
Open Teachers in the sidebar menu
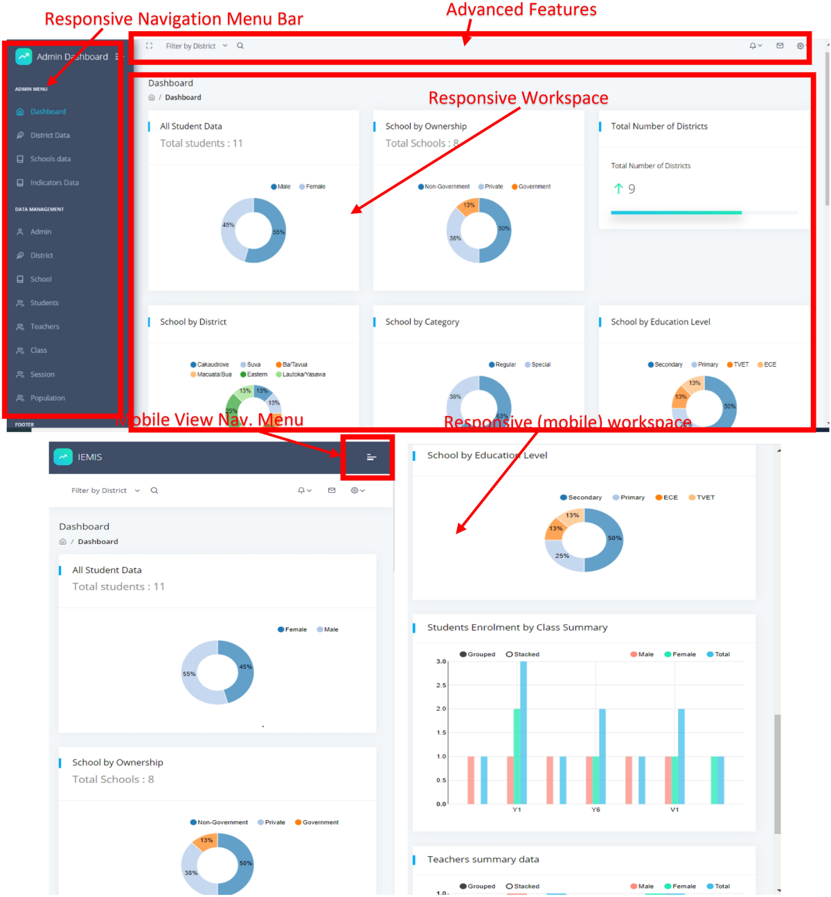[x=45, y=327]
